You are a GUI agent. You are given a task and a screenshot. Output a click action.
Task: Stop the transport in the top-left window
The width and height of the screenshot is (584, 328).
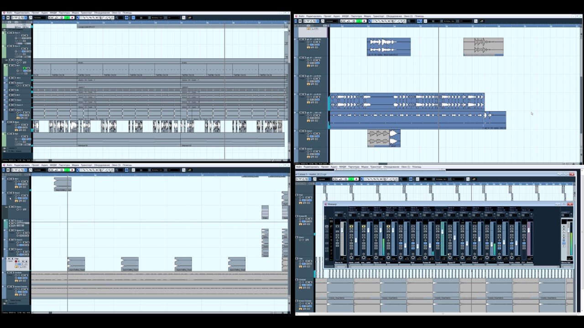click(62, 18)
